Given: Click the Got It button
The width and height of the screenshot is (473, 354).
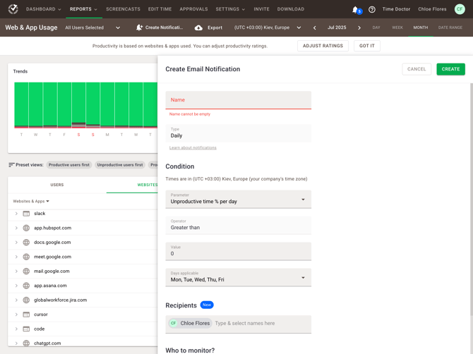Looking at the screenshot, I should point(367,46).
